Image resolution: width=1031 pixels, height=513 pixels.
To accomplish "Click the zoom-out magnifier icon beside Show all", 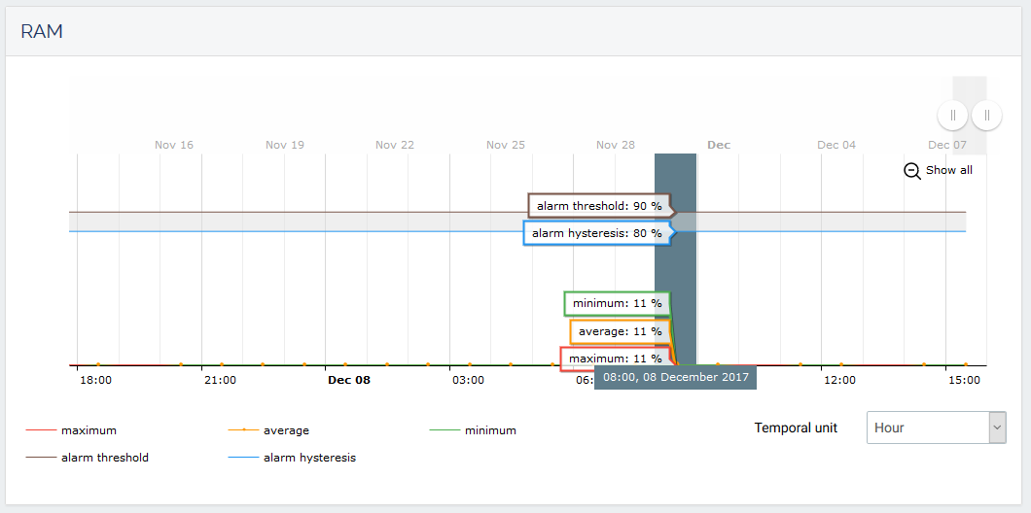I will [912, 170].
